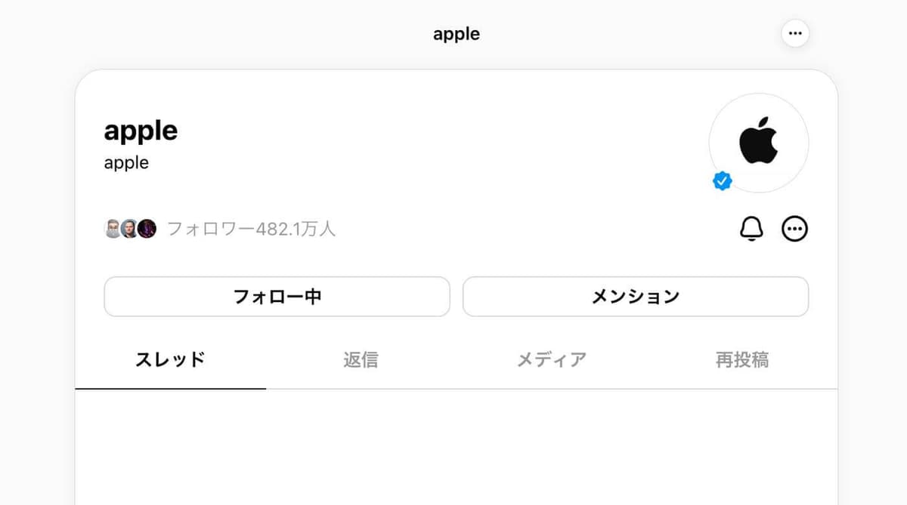
Task: Select the 再投稿 tab
Action: click(x=741, y=360)
